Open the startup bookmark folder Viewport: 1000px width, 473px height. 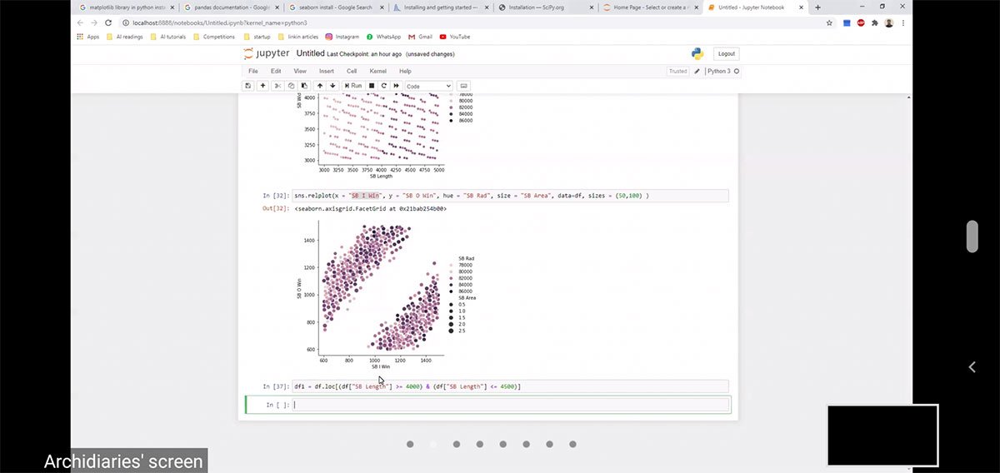259,37
